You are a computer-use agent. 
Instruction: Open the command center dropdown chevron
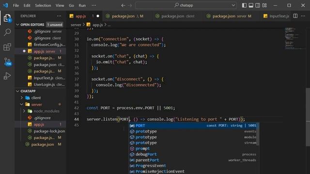point(233,5)
